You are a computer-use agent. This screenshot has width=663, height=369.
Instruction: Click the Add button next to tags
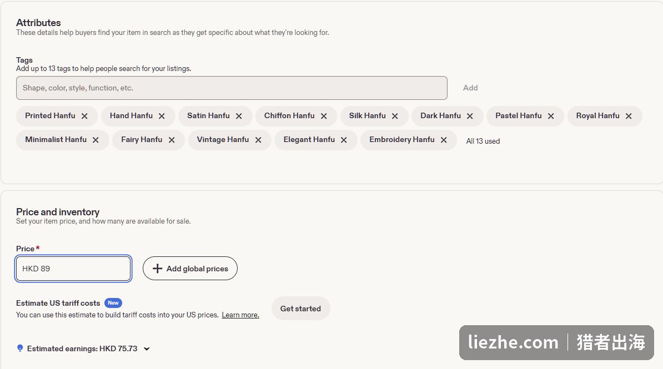click(470, 88)
